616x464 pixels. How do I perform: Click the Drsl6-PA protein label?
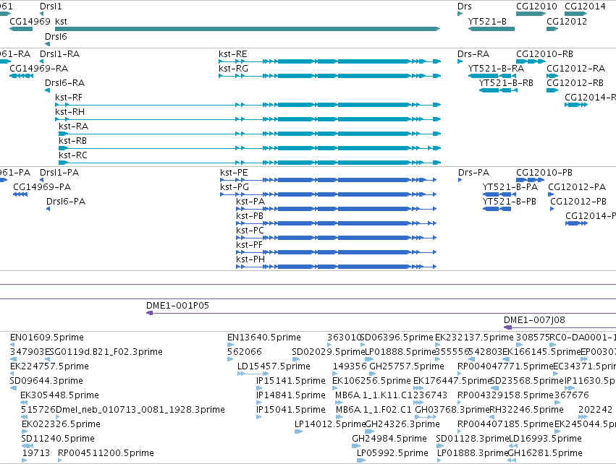66,201
